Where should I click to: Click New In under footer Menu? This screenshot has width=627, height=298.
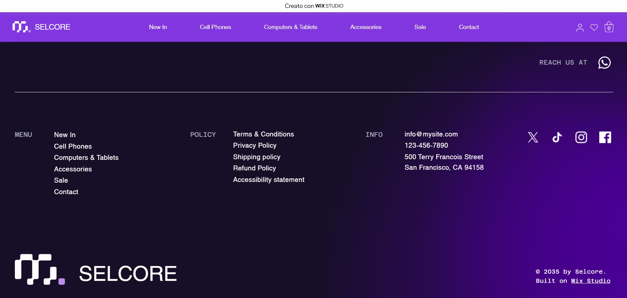[x=65, y=135]
